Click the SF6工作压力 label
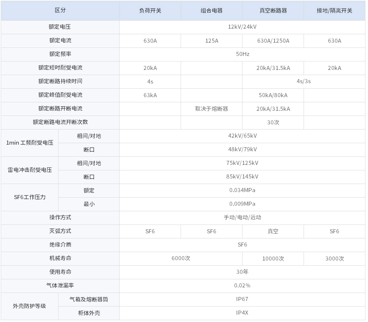368x322 pixels. point(29,197)
